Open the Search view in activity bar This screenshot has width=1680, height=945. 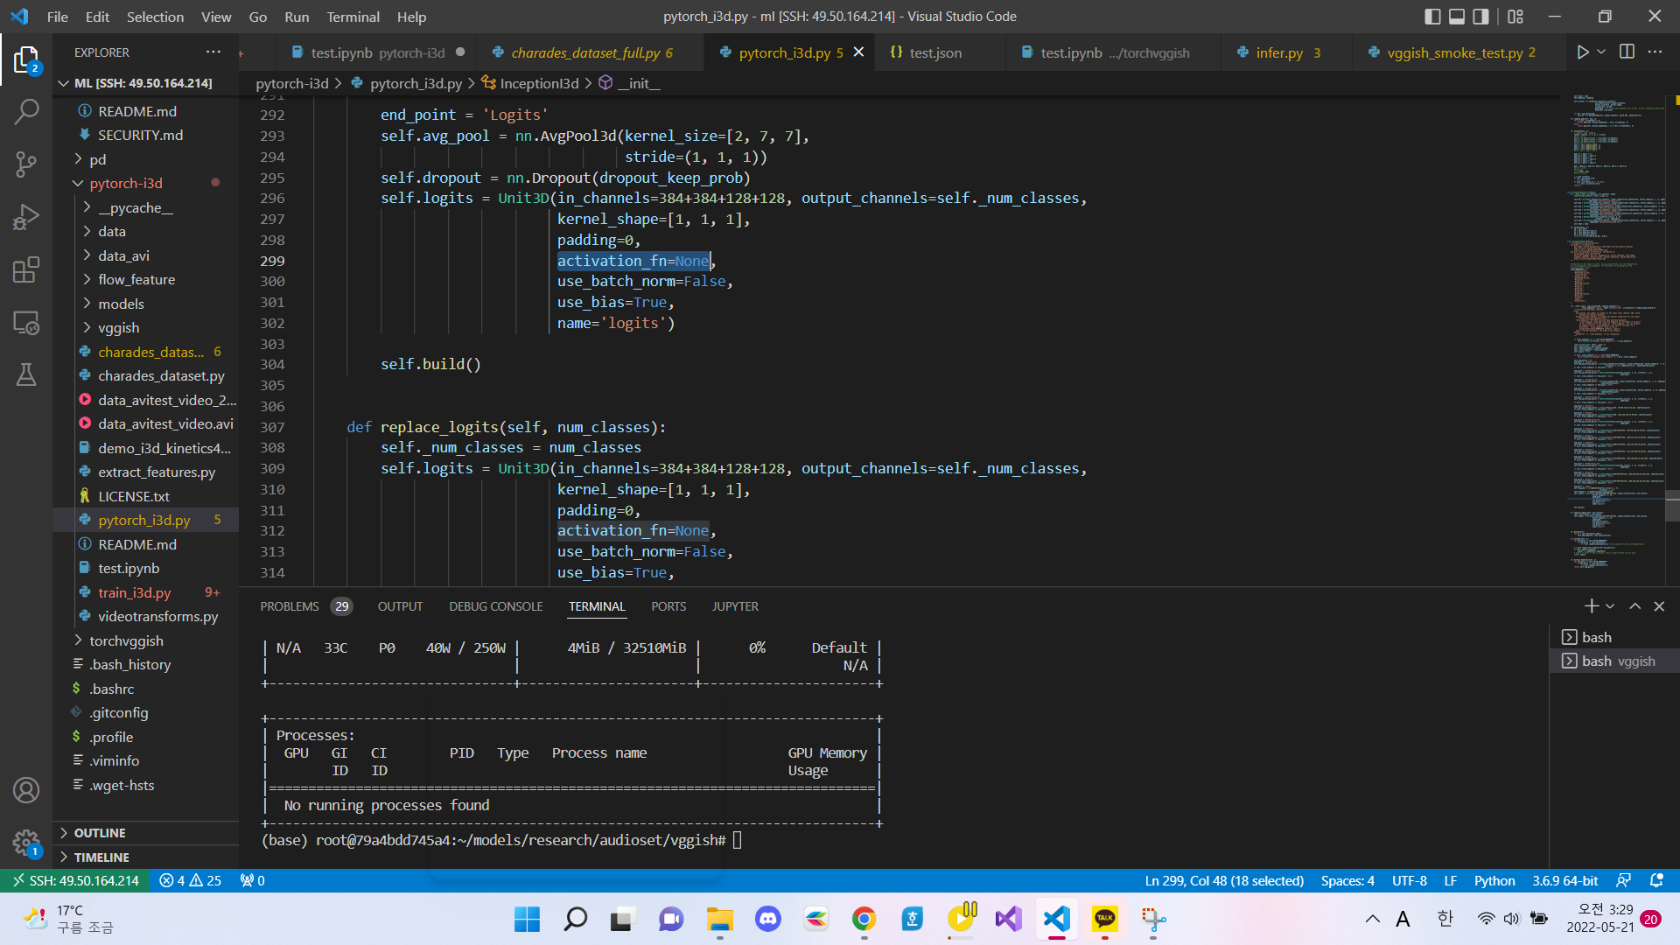[26, 111]
